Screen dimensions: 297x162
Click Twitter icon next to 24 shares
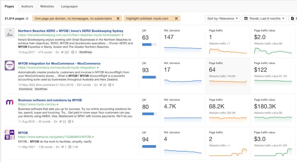60,122
